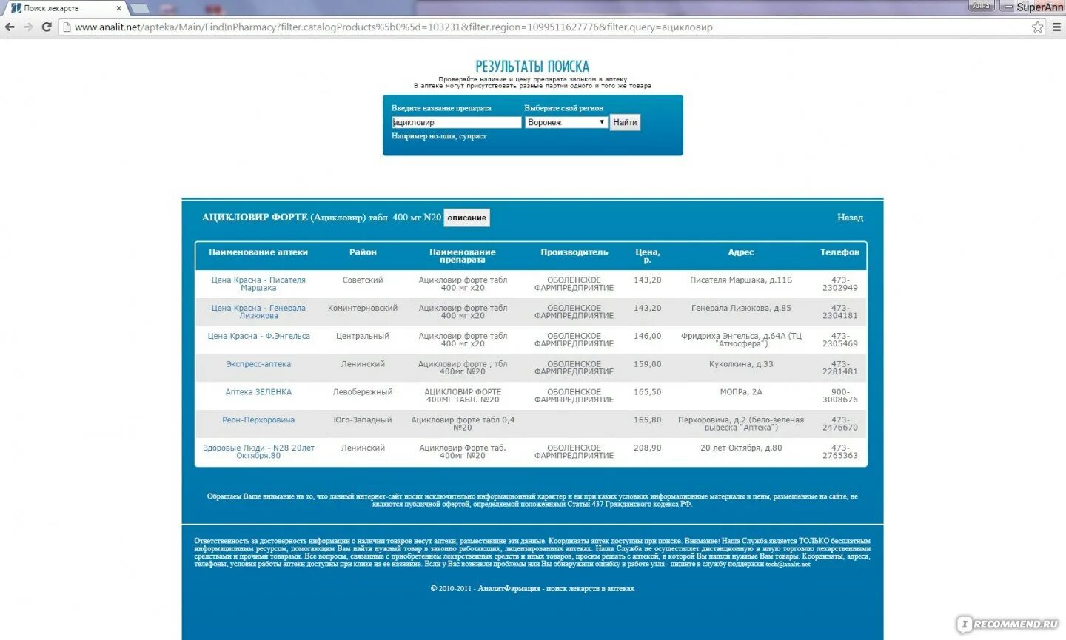The width and height of the screenshot is (1066, 640).
Task: Open a new browser tab
Action: pyautogui.click(x=140, y=8)
